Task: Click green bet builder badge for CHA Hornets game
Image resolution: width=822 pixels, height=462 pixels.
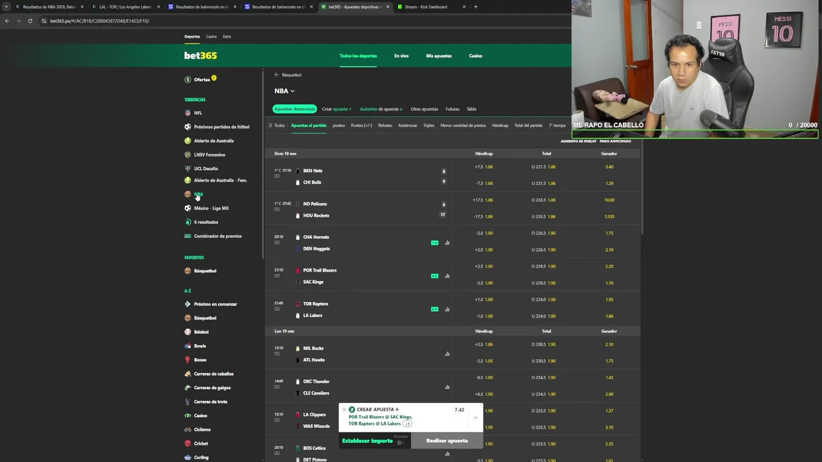Action: pos(435,243)
